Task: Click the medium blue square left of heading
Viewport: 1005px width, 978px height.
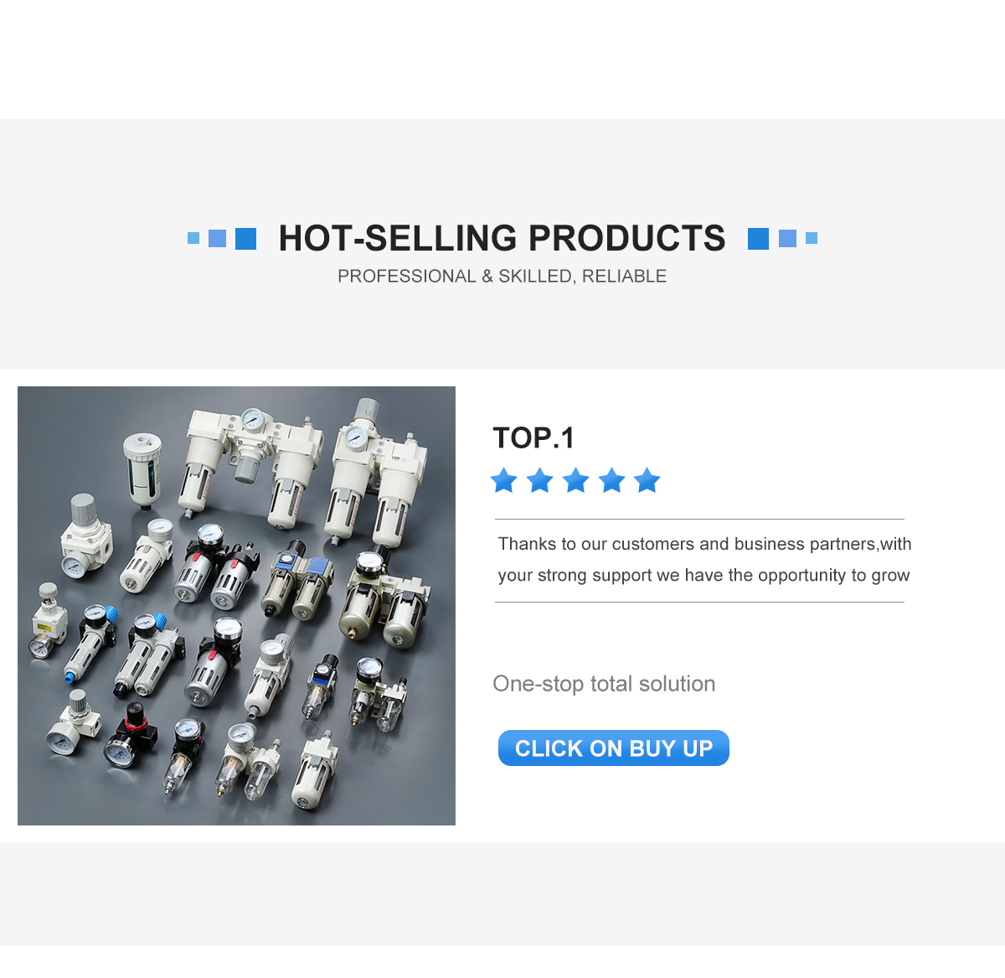Action: (217, 238)
